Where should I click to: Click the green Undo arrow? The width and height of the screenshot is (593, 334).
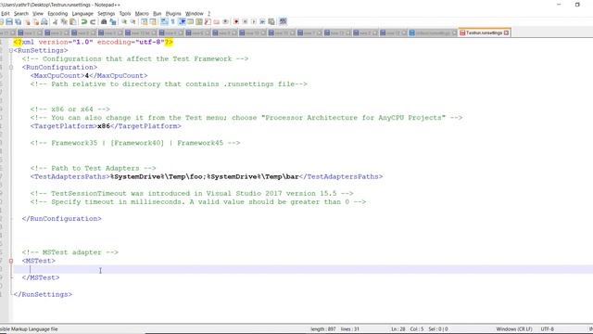(x=84, y=21)
